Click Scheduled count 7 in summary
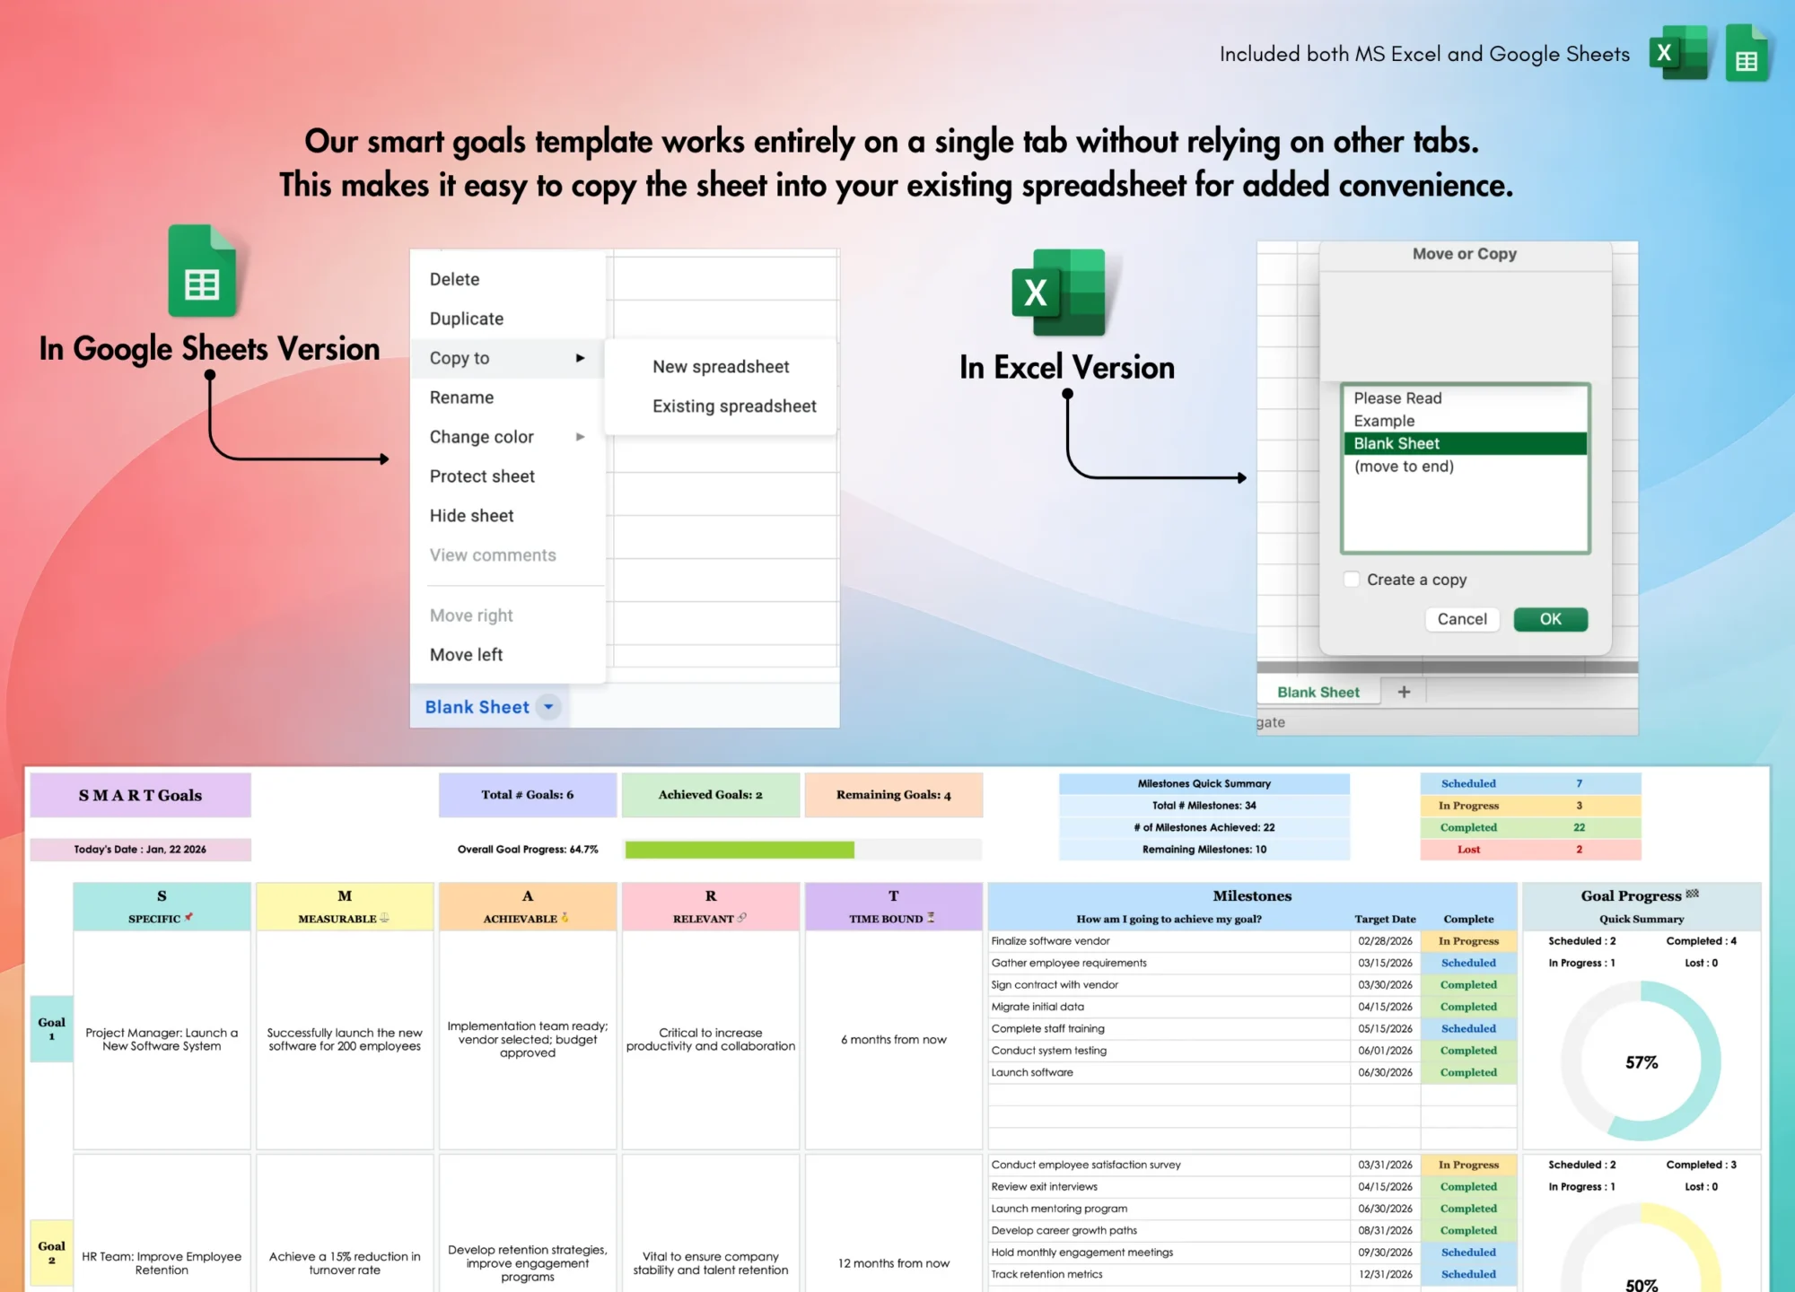Screen dimensions: 1795x1292 [1579, 783]
